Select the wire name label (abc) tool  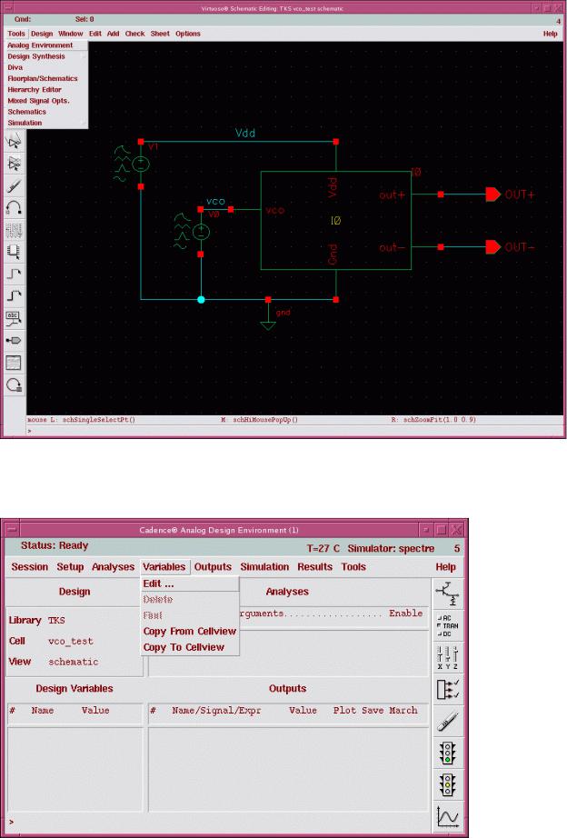[14, 318]
